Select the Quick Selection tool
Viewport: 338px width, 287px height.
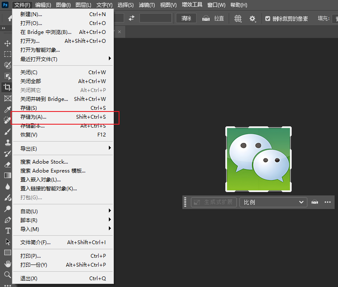click(8, 65)
